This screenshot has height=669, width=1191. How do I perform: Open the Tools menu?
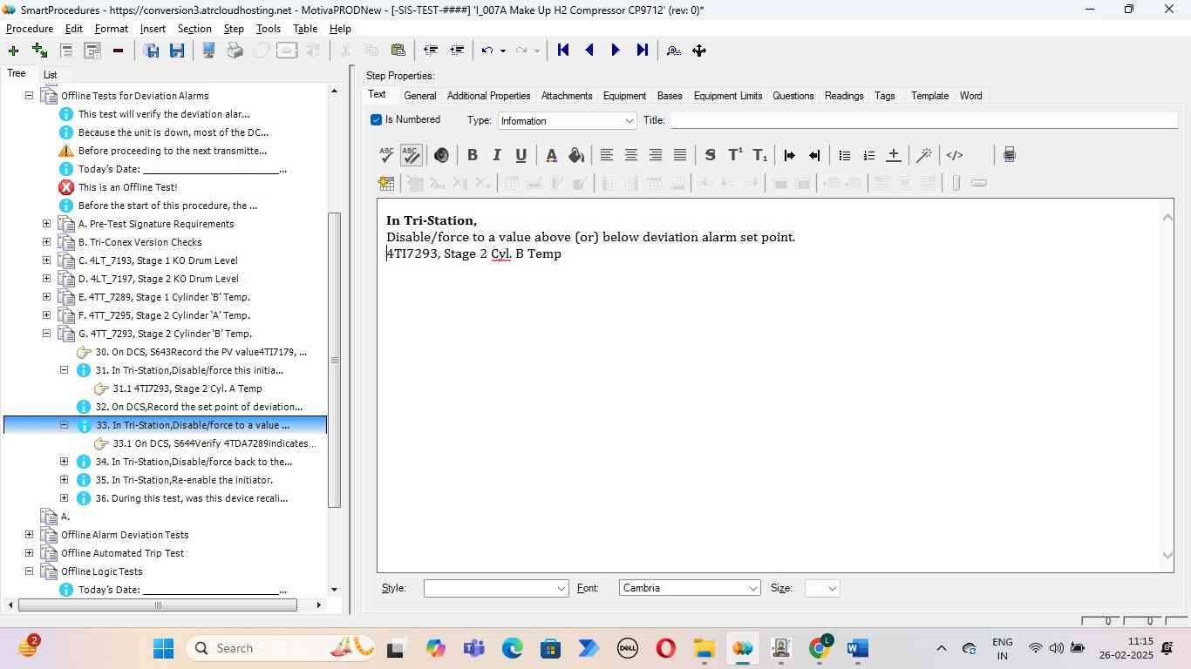[x=269, y=29]
